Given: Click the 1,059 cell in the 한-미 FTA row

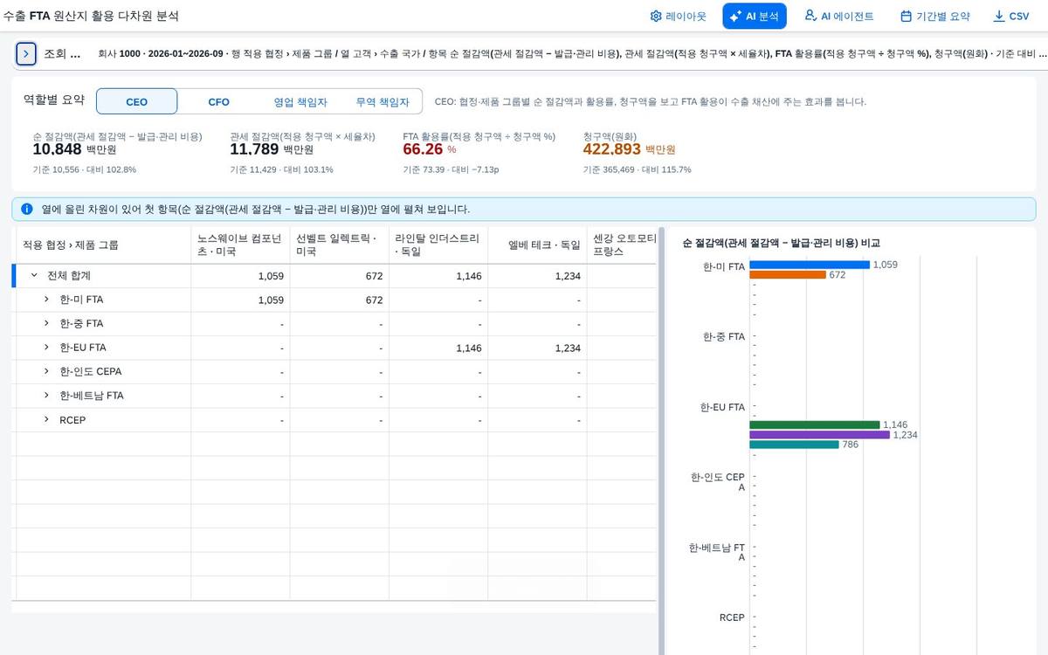Looking at the screenshot, I should (x=240, y=300).
